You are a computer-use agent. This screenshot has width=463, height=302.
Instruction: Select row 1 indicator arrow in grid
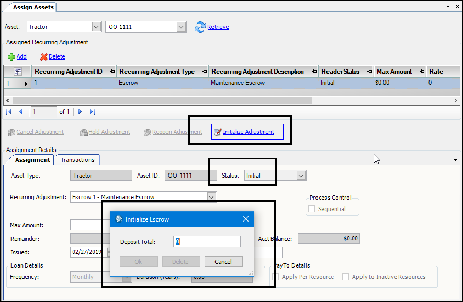26,84
